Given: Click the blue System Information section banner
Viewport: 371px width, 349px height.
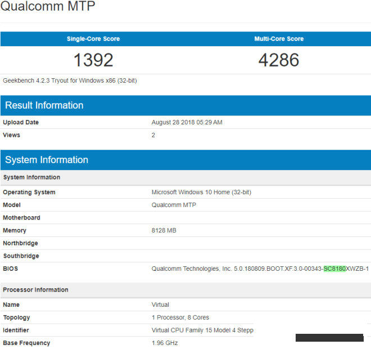Looking at the screenshot, I should coord(185,160).
